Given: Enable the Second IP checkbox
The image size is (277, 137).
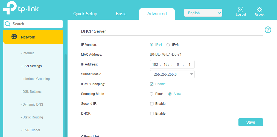Looking at the screenshot, I should tap(152, 104).
